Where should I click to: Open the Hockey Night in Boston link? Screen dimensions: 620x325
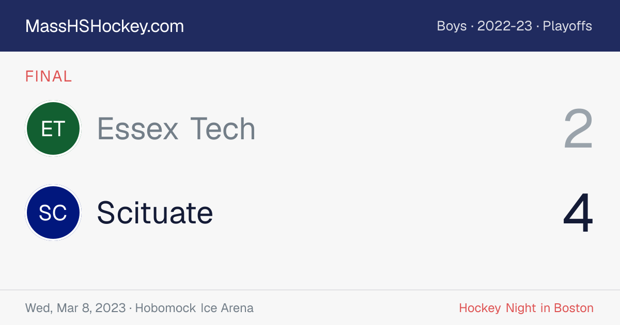[x=526, y=308]
